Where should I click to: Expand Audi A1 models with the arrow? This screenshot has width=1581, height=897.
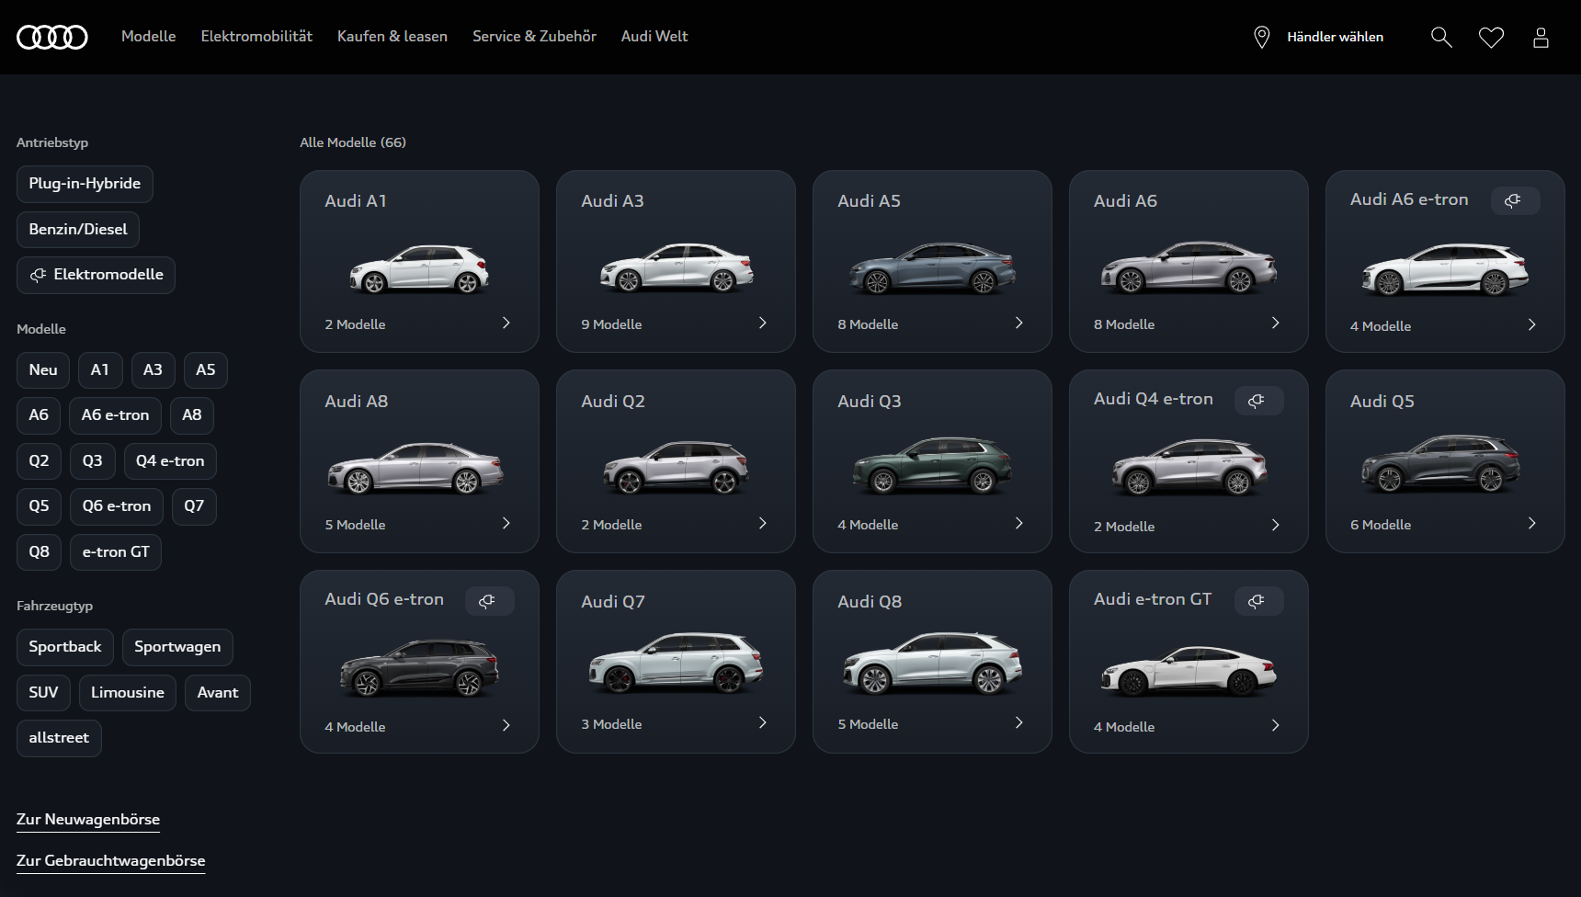click(x=506, y=324)
